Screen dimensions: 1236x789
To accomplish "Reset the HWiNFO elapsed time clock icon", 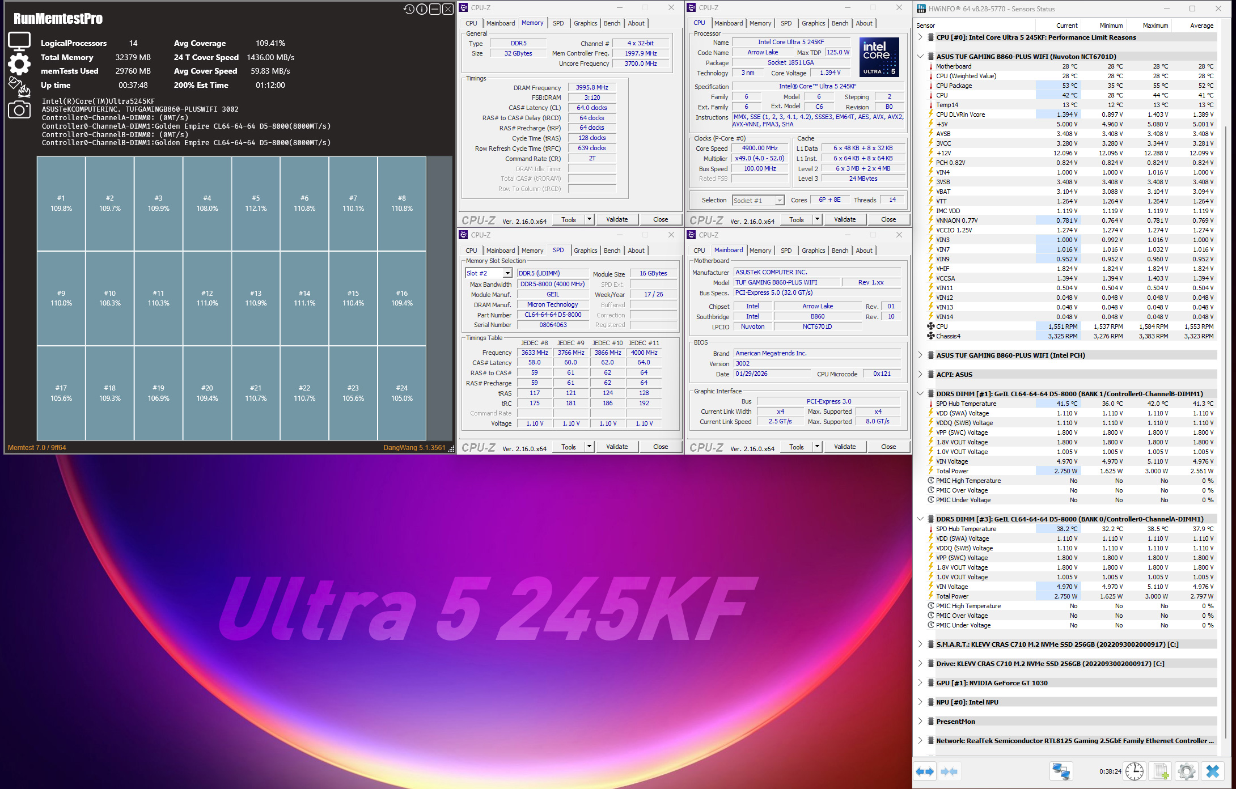I will click(x=1135, y=771).
